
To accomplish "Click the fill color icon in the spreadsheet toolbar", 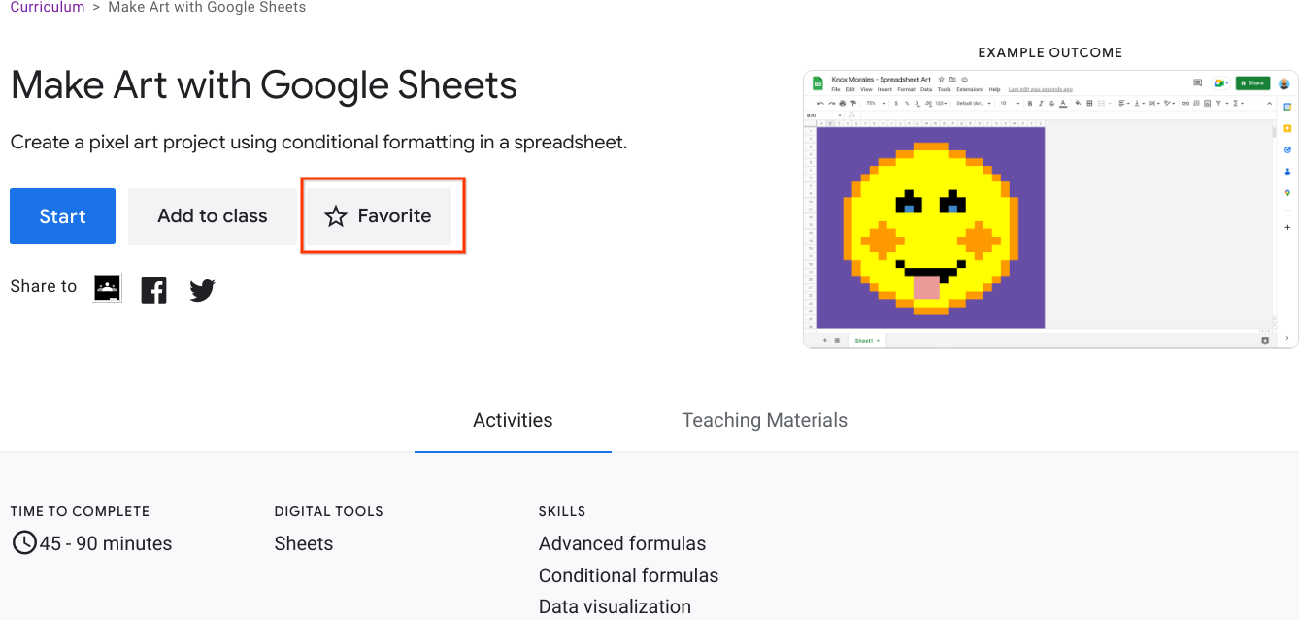I will [1078, 104].
